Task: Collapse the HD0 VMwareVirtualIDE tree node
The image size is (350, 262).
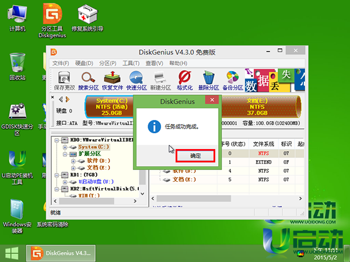Action: 57,140
